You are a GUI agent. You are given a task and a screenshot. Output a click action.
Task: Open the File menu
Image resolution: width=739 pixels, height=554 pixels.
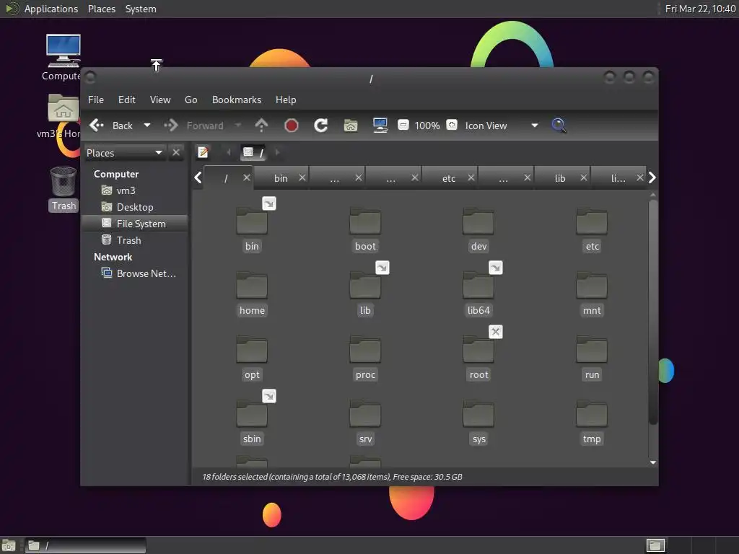tap(96, 100)
